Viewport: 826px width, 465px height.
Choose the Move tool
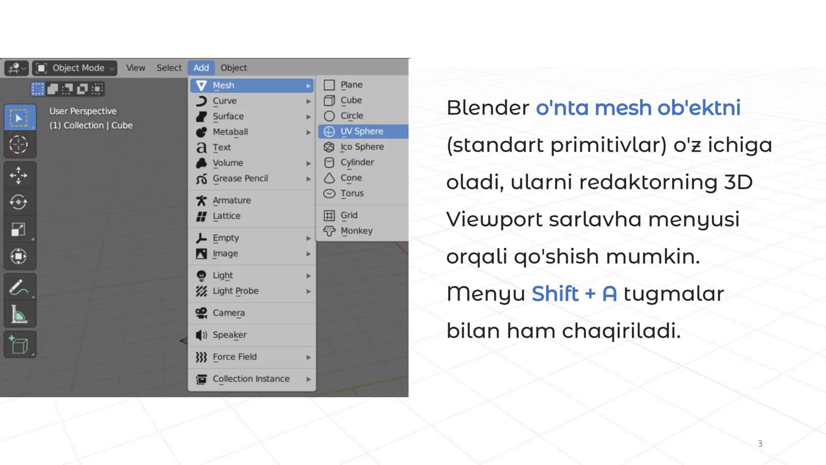[20, 175]
